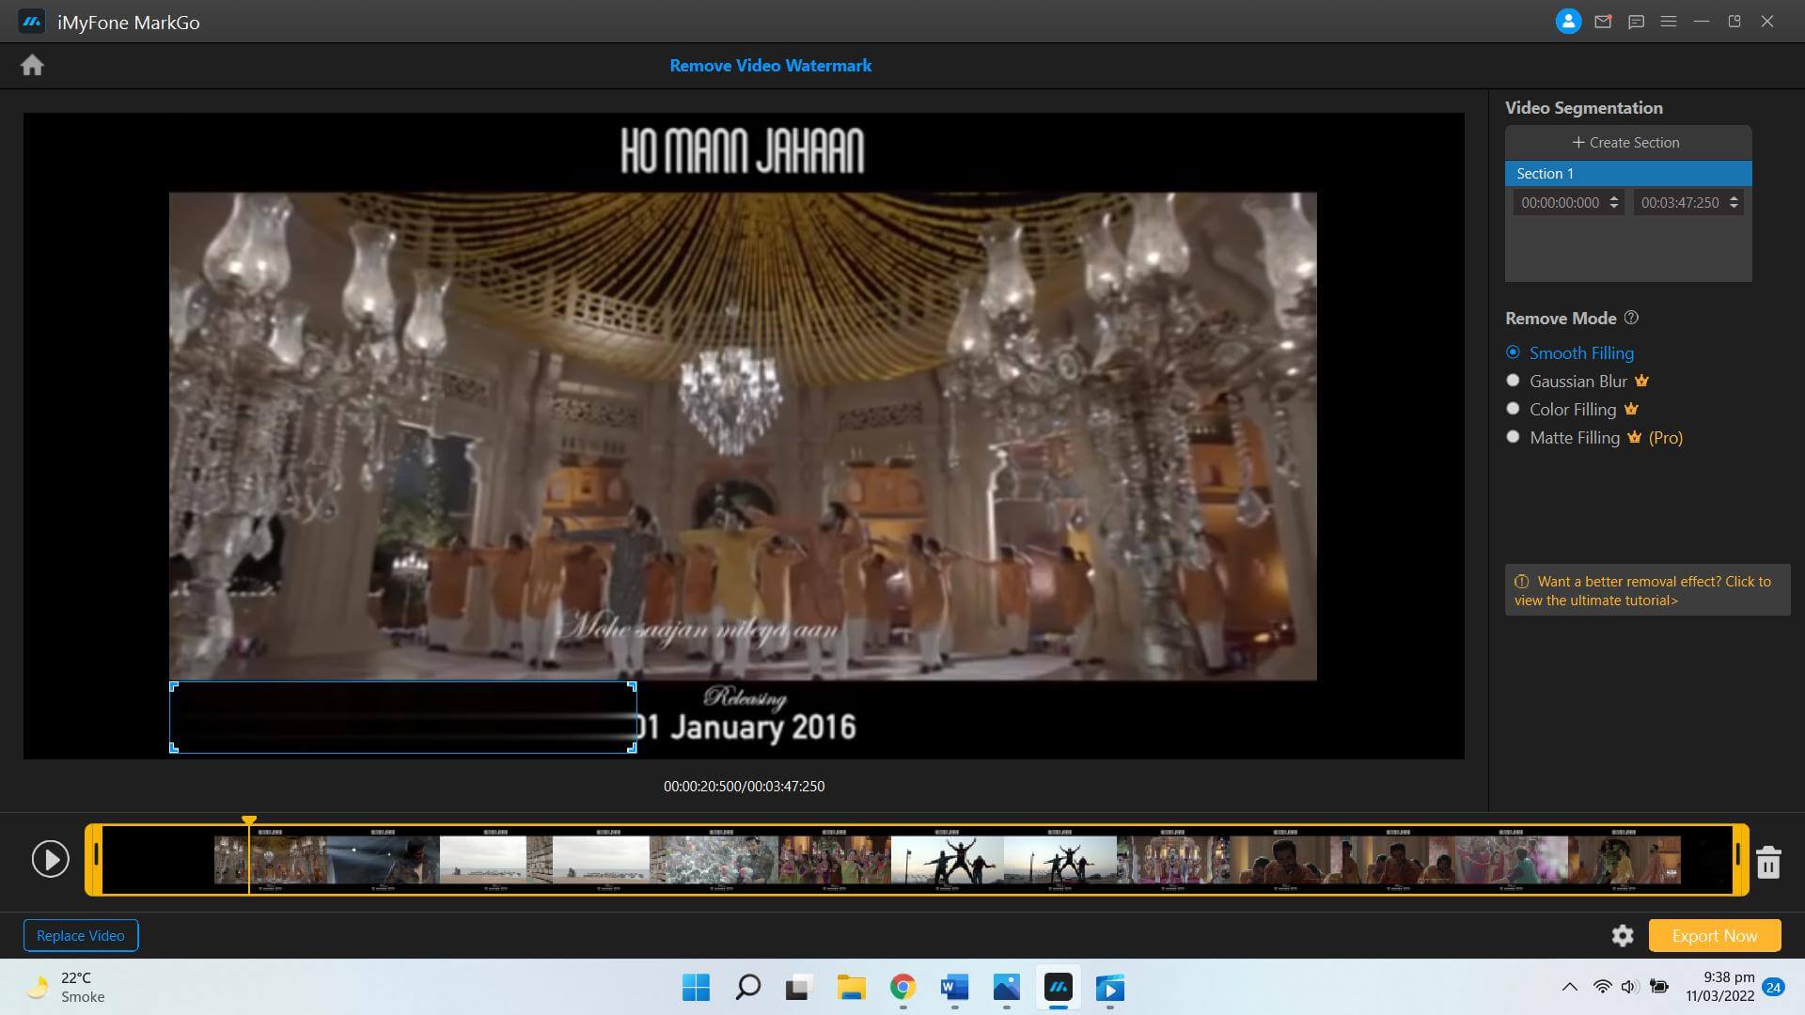Click the Replace Video button
This screenshot has height=1015, width=1805.
(x=79, y=934)
